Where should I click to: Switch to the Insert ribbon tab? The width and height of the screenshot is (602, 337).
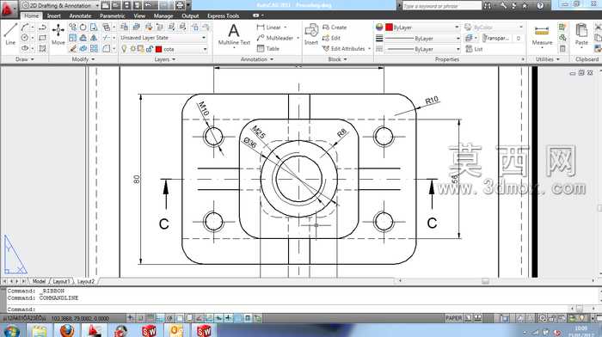tap(53, 15)
